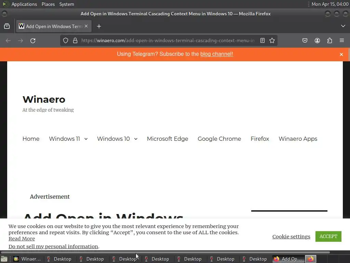
Task: Open the blog channel! Telegram link
Action: click(216, 54)
